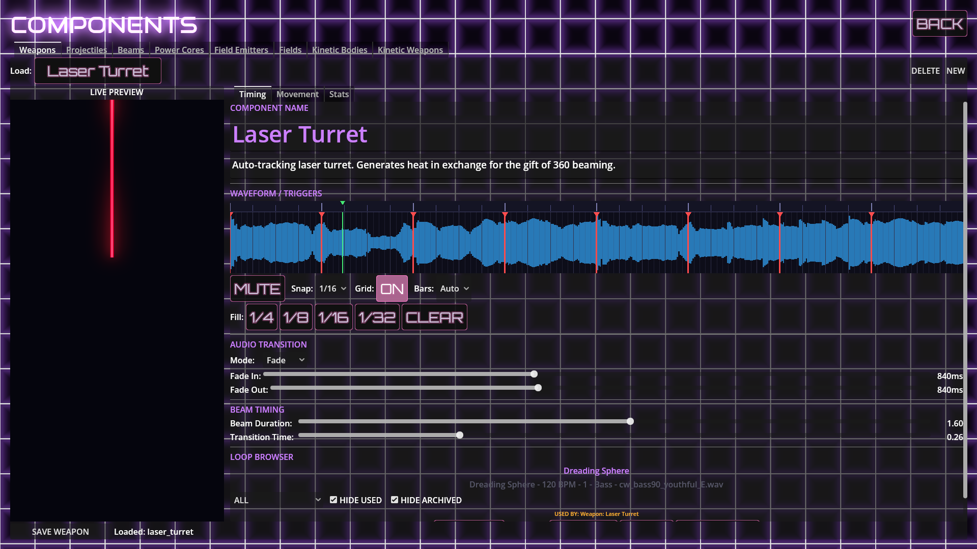Adjust the Fade Out slider handle
The height and width of the screenshot is (549, 977).
click(x=538, y=388)
